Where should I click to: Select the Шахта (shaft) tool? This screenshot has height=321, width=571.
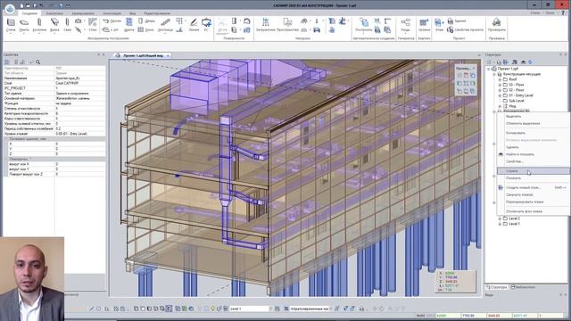tap(128, 25)
